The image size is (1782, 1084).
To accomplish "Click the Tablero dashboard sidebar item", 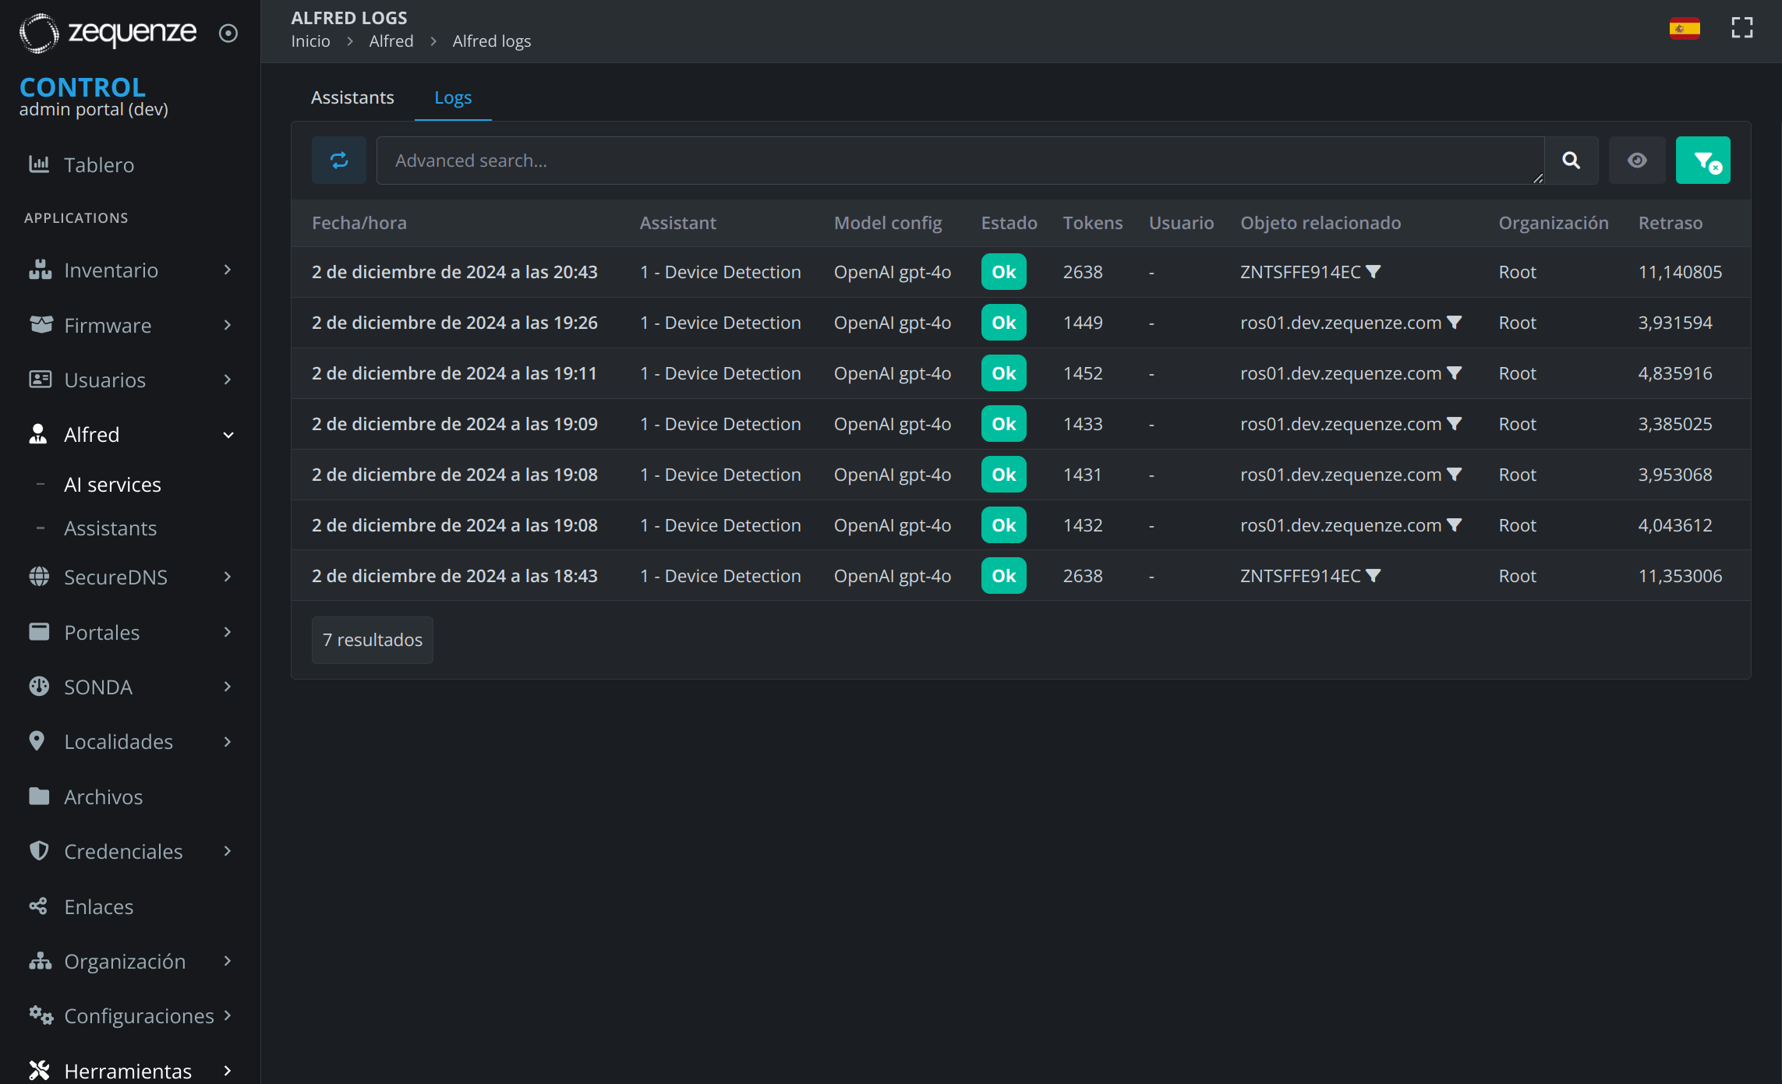I will pyautogui.click(x=99, y=165).
